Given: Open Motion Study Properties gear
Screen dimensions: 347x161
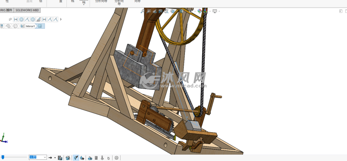Looking at the screenshot, I should coord(116,158).
